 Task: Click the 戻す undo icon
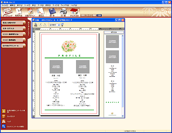(x=41, y=25)
